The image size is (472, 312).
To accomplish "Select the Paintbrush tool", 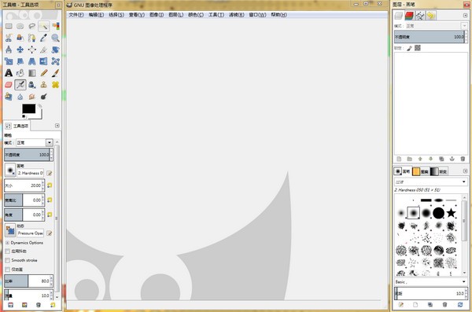I will pos(55,73).
